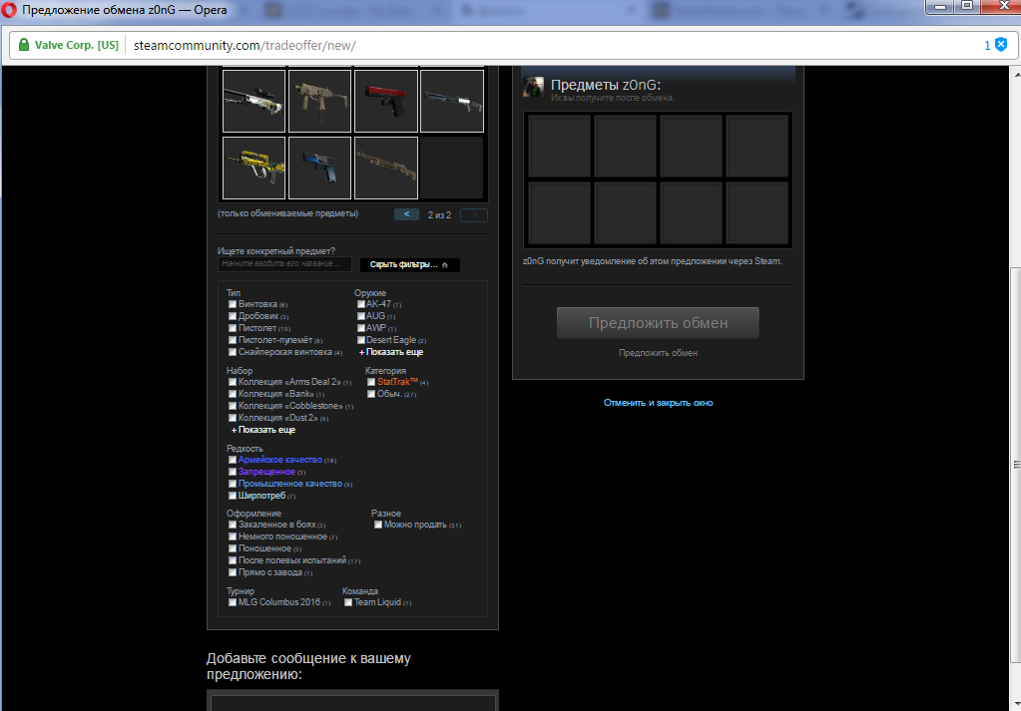This screenshot has width=1021, height=711.
Task: Check the Немного поношенное filter
Action: (232, 536)
